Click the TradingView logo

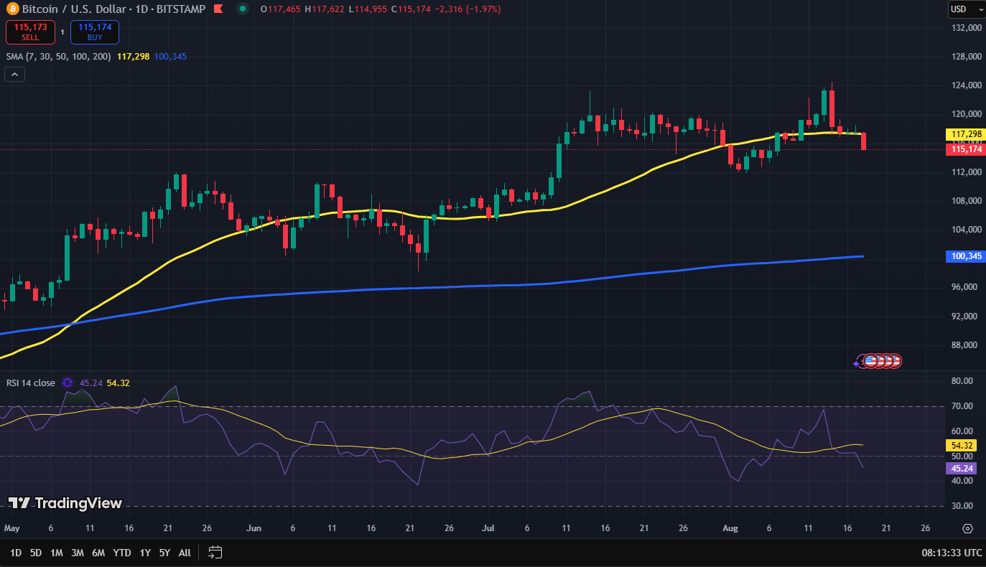pyautogui.click(x=63, y=505)
